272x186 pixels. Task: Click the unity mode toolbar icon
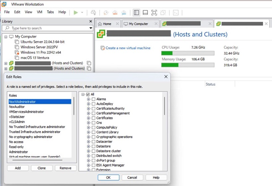163,13
